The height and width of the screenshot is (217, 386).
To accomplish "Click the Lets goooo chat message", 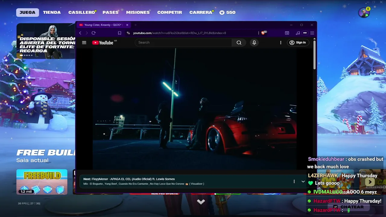I will pyautogui.click(x=324, y=183).
